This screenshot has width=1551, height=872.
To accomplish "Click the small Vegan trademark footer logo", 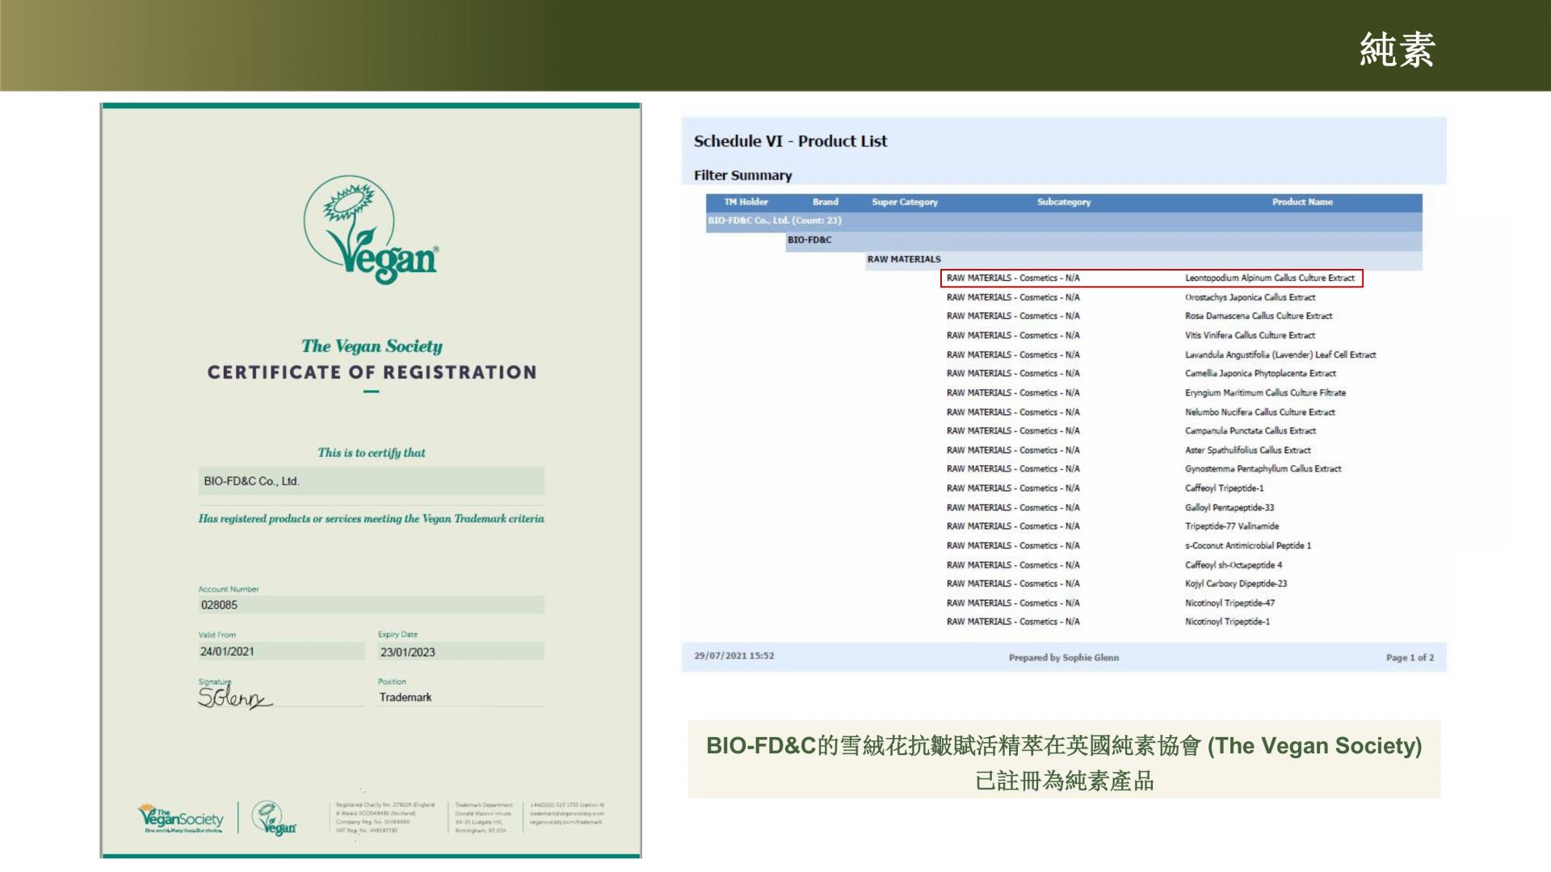I will pos(275,819).
